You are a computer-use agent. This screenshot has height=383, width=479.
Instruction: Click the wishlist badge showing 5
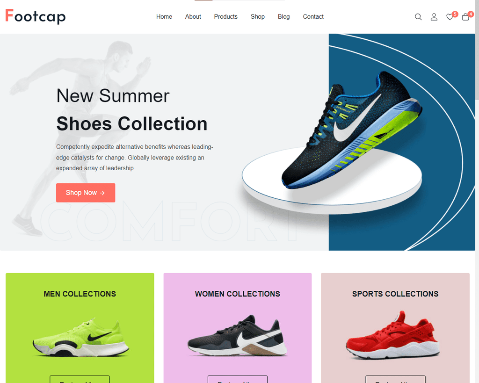click(x=455, y=14)
